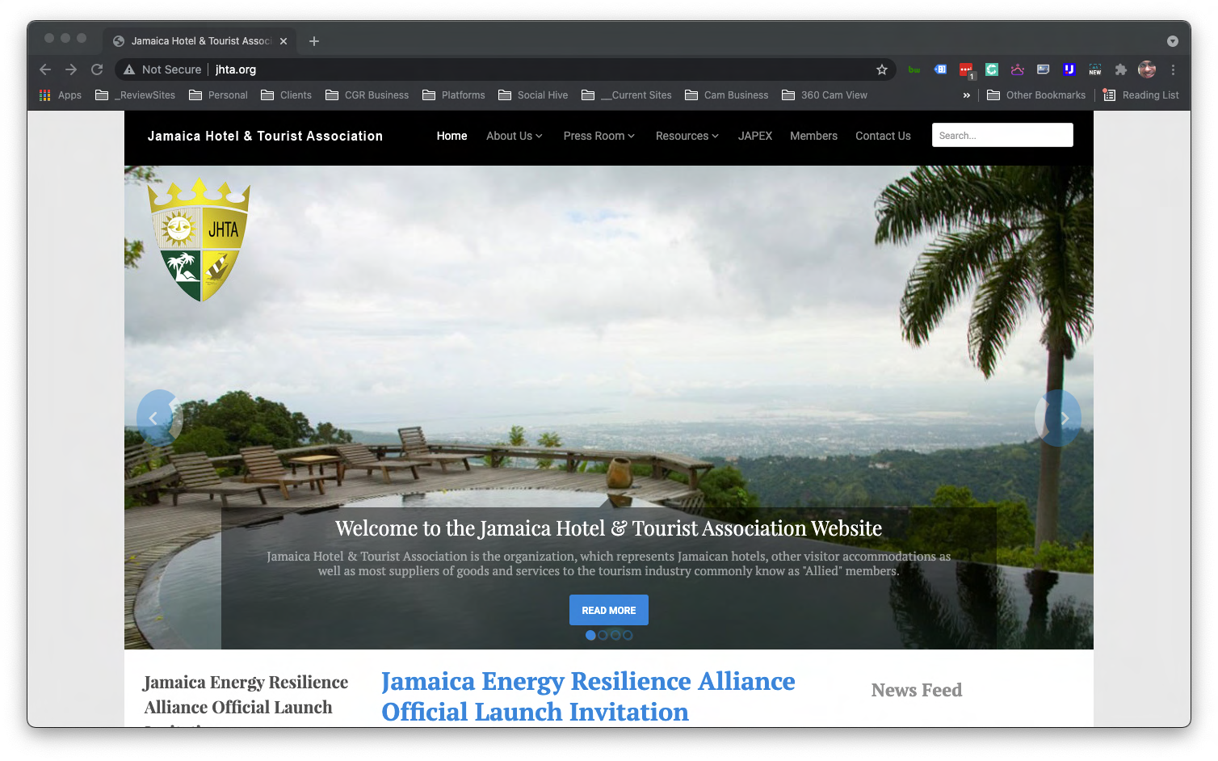1218x761 pixels.
Task: Open the Members nav item
Action: point(813,136)
